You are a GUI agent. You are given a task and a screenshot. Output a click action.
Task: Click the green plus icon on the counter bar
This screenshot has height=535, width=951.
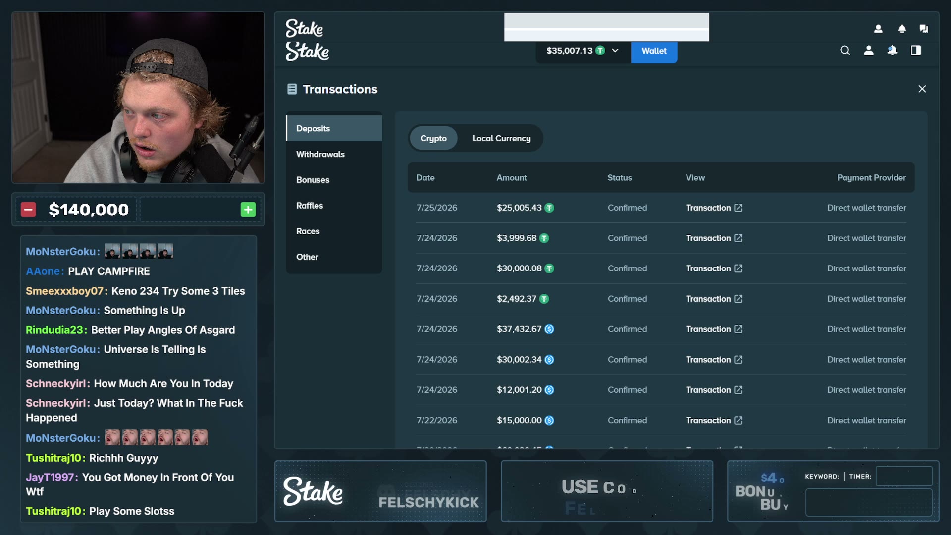tap(248, 210)
